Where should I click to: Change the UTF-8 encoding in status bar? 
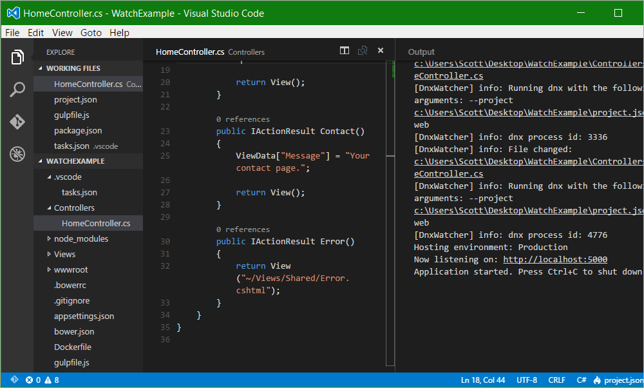527,380
